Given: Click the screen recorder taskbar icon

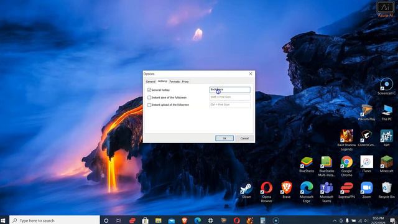Looking at the screenshot, I should click(276, 220).
